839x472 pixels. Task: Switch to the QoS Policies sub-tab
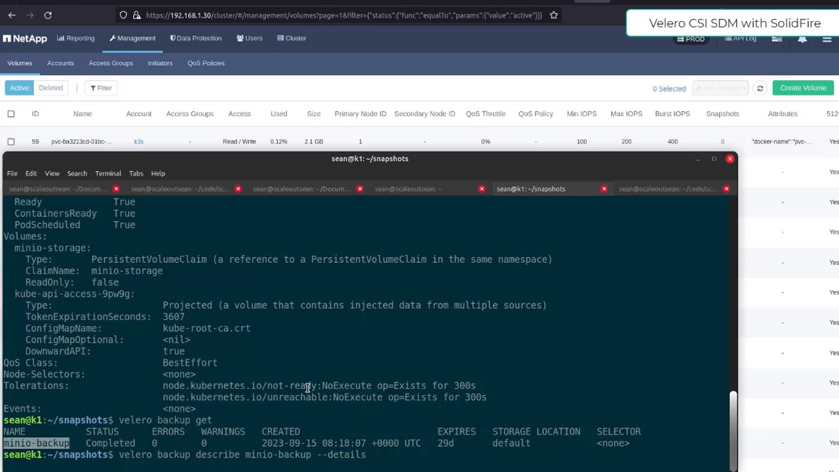pyautogui.click(x=206, y=63)
